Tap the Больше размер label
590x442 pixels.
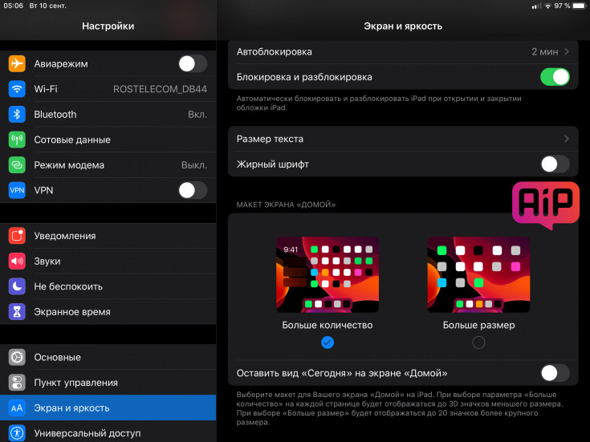478,325
